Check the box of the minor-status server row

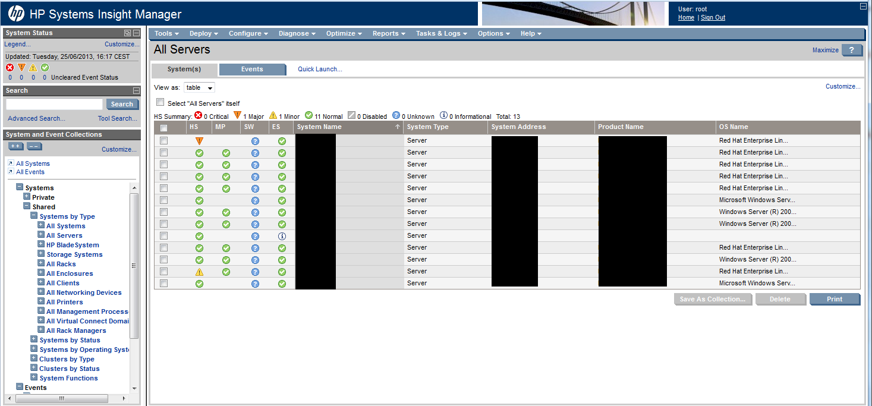tap(164, 272)
